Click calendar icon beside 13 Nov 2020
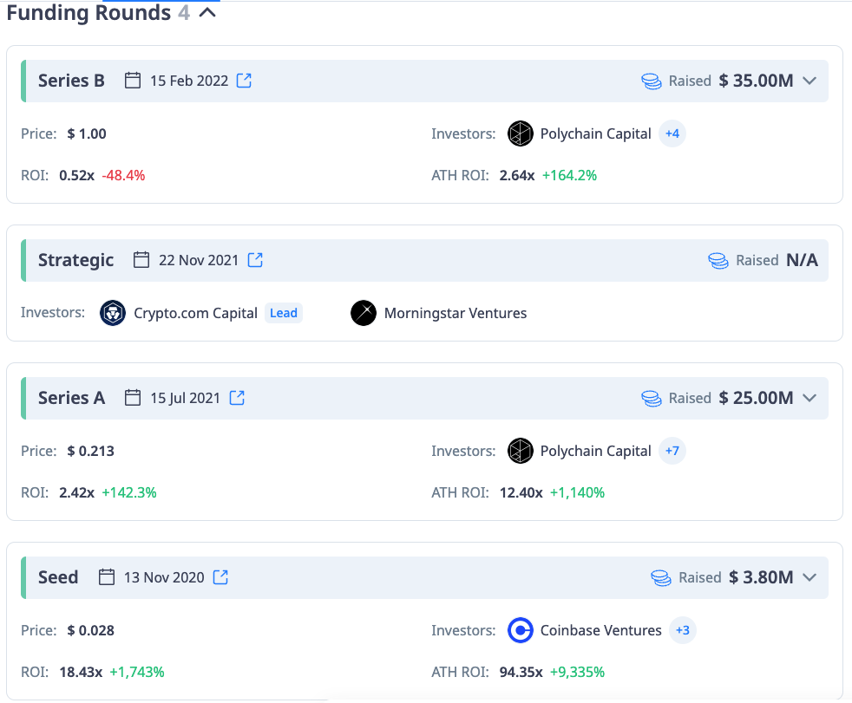 pyautogui.click(x=107, y=577)
